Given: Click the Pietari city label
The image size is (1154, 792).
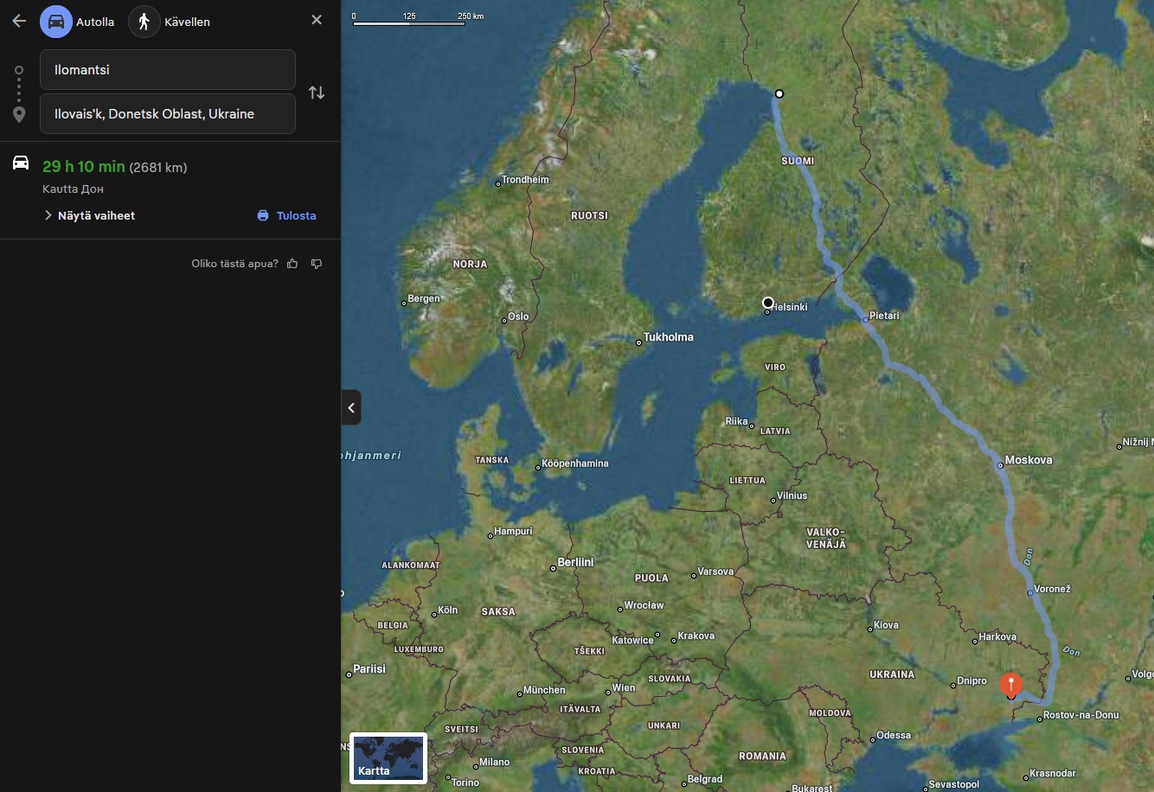Looking at the screenshot, I should point(884,316).
